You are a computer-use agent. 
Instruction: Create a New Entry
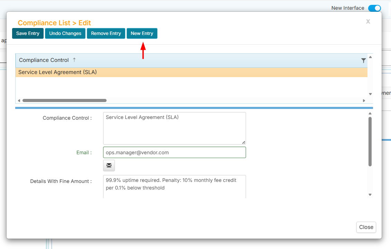(x=142, y=34)
